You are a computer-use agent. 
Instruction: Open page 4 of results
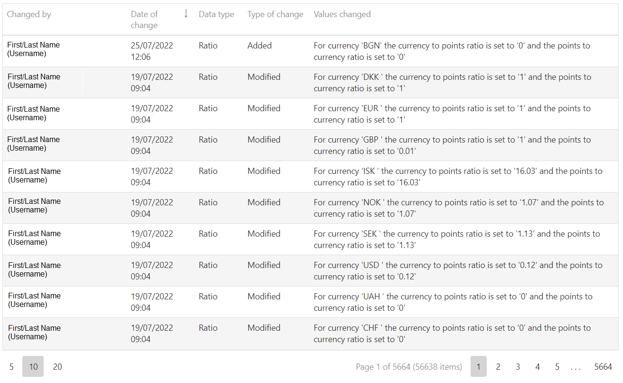(x=538, y=366)
